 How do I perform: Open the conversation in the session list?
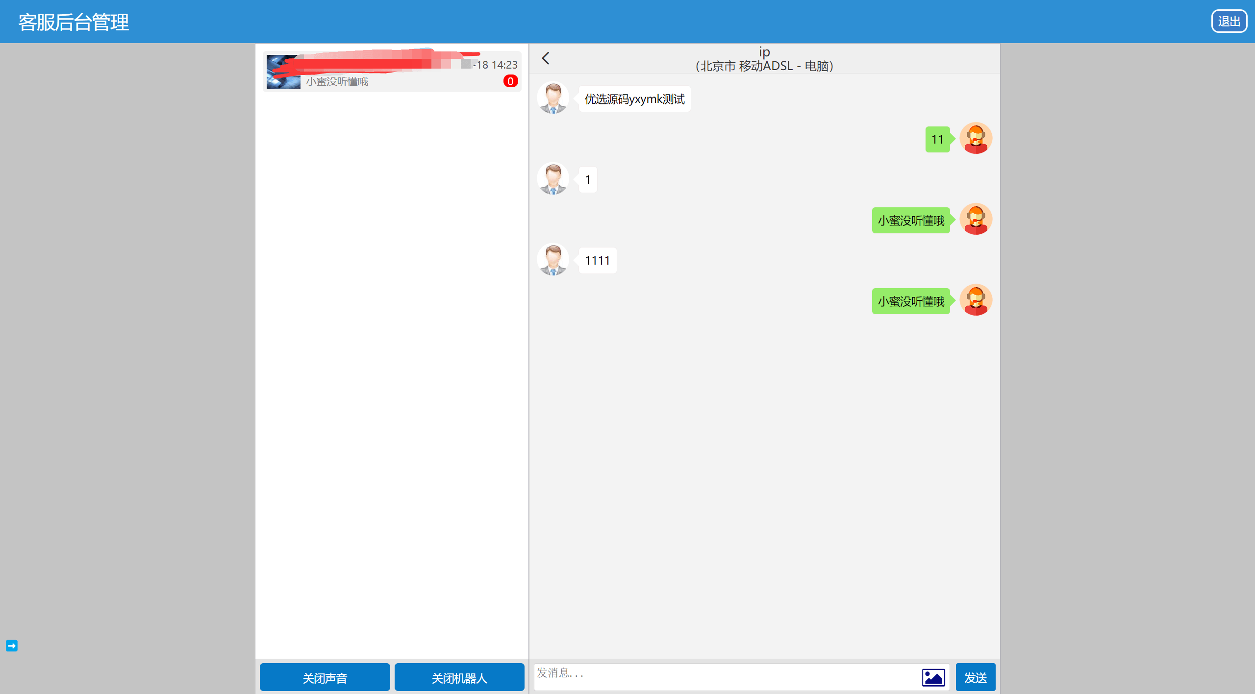[392, 72]
